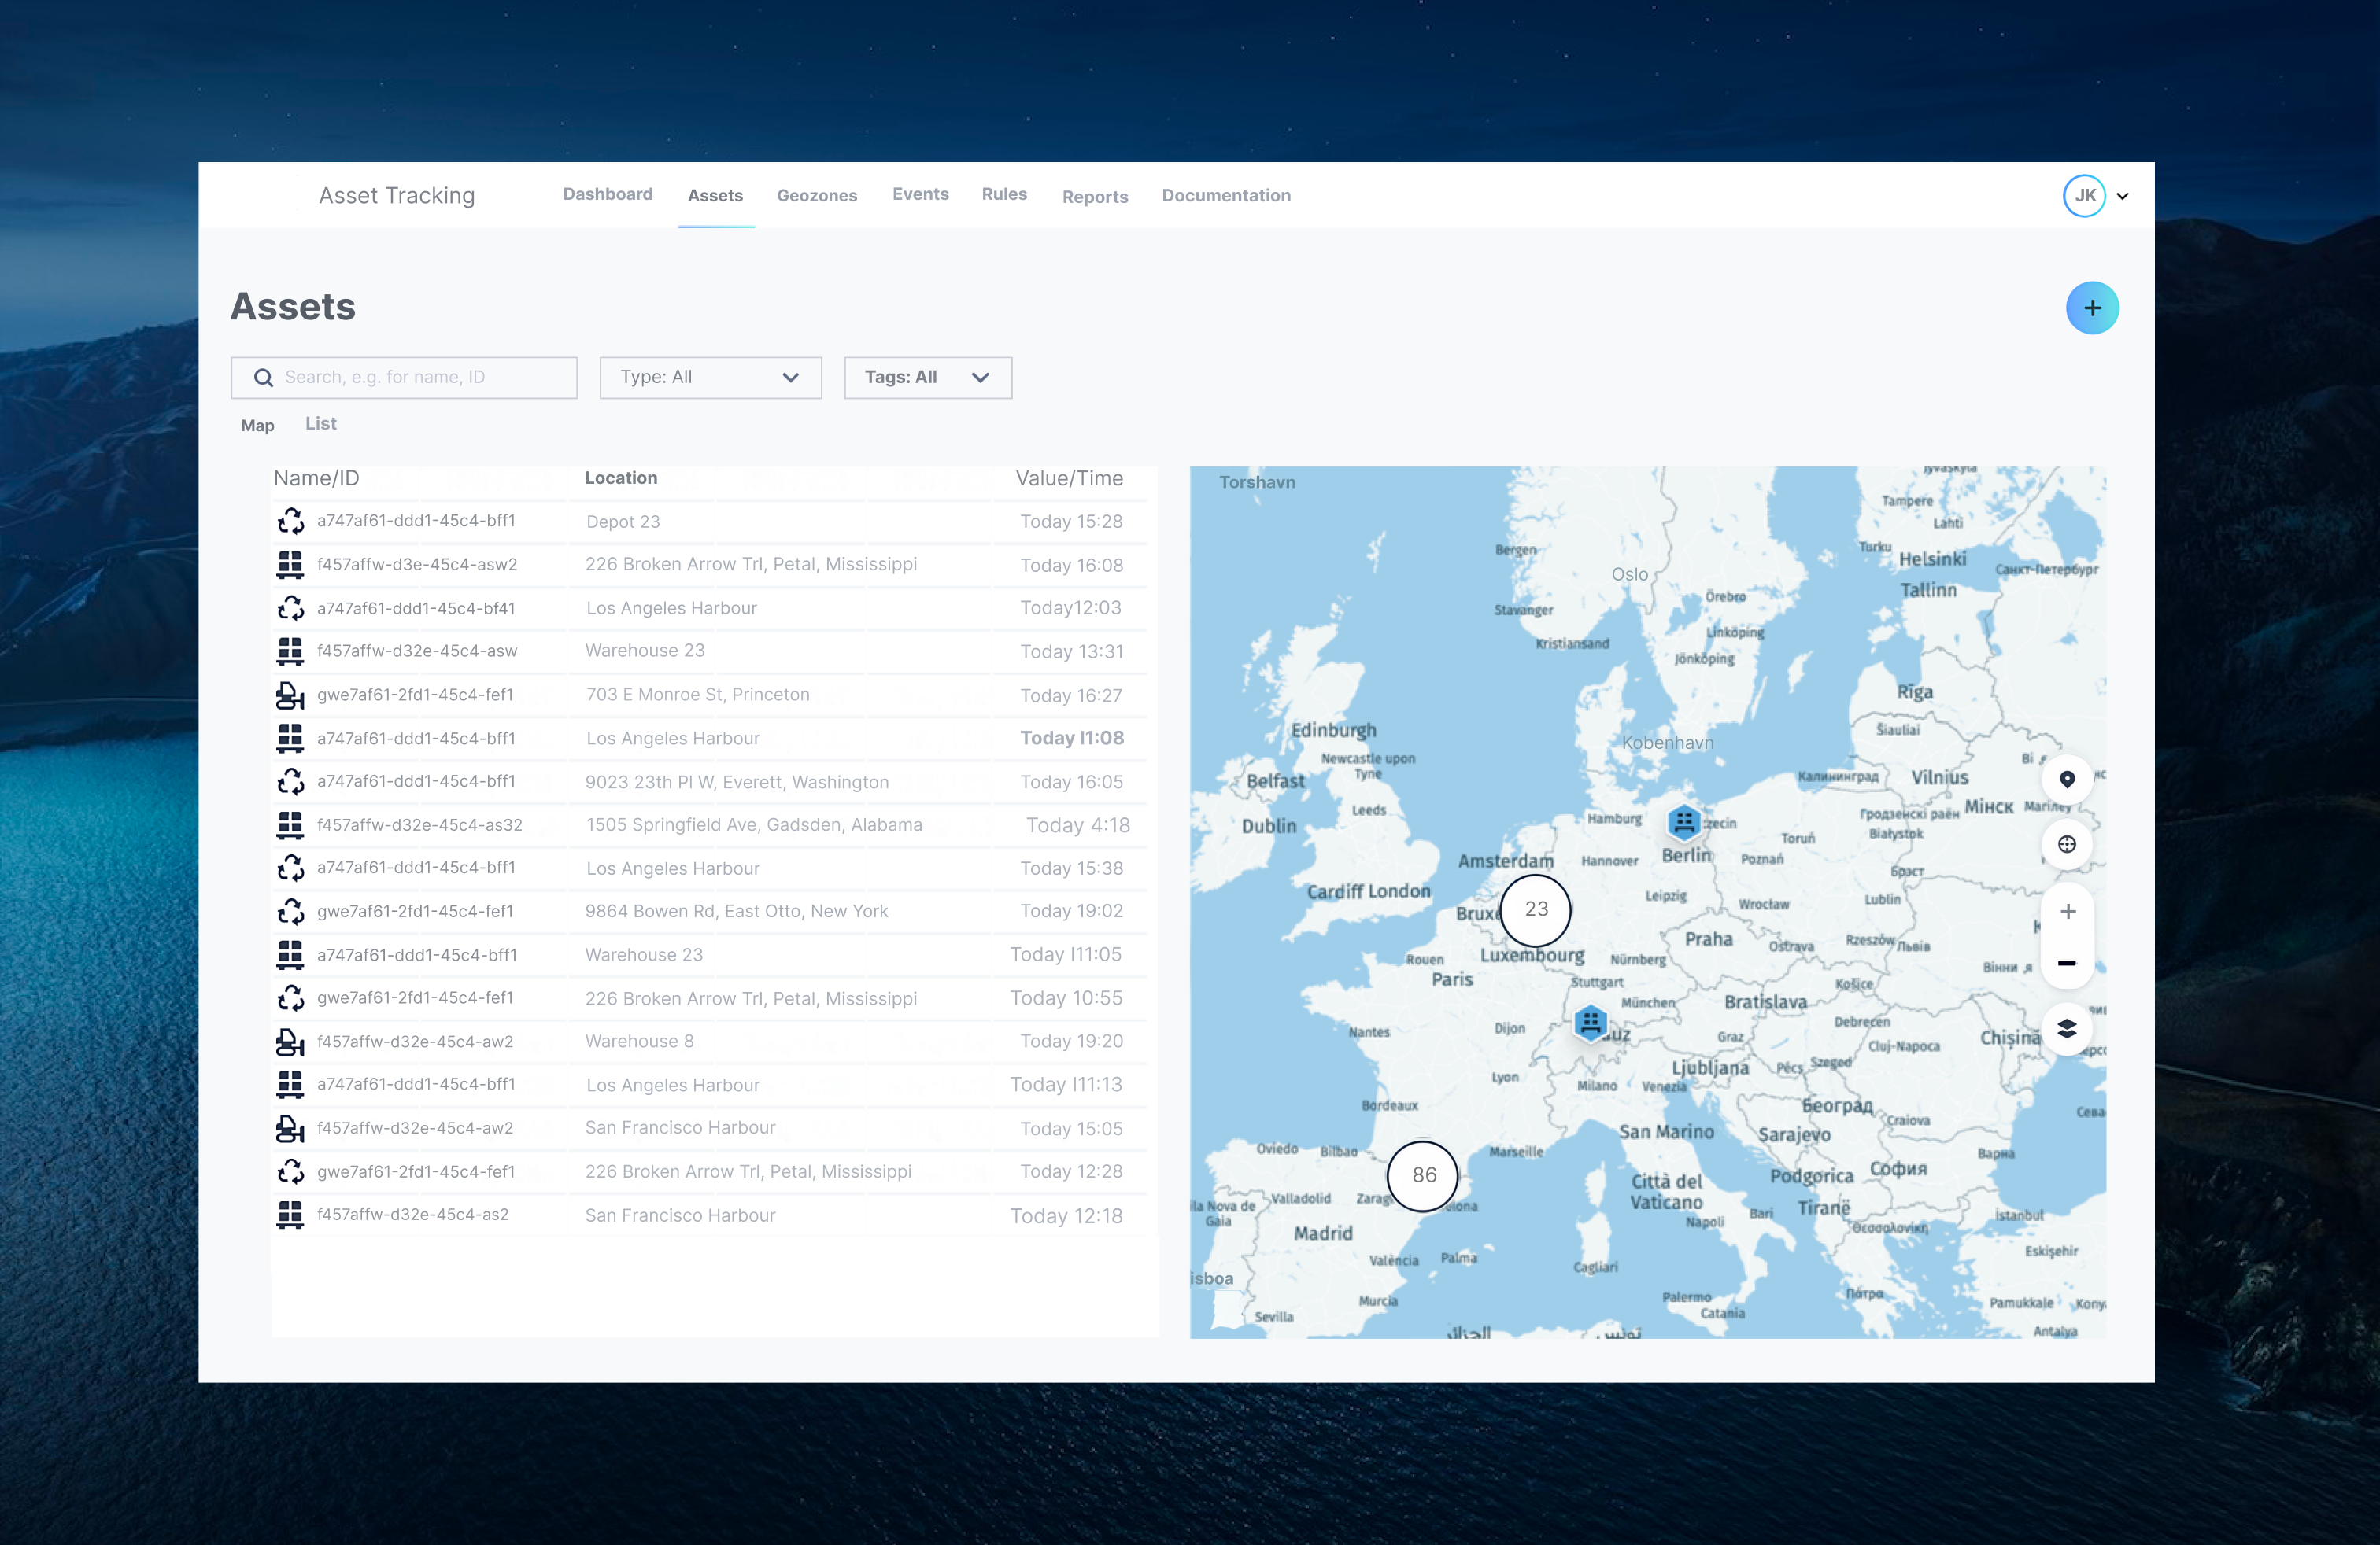Click the blue asset marker near Berlin
This screenshot has height=1545, width=2380.
[x=1684, y=821]
